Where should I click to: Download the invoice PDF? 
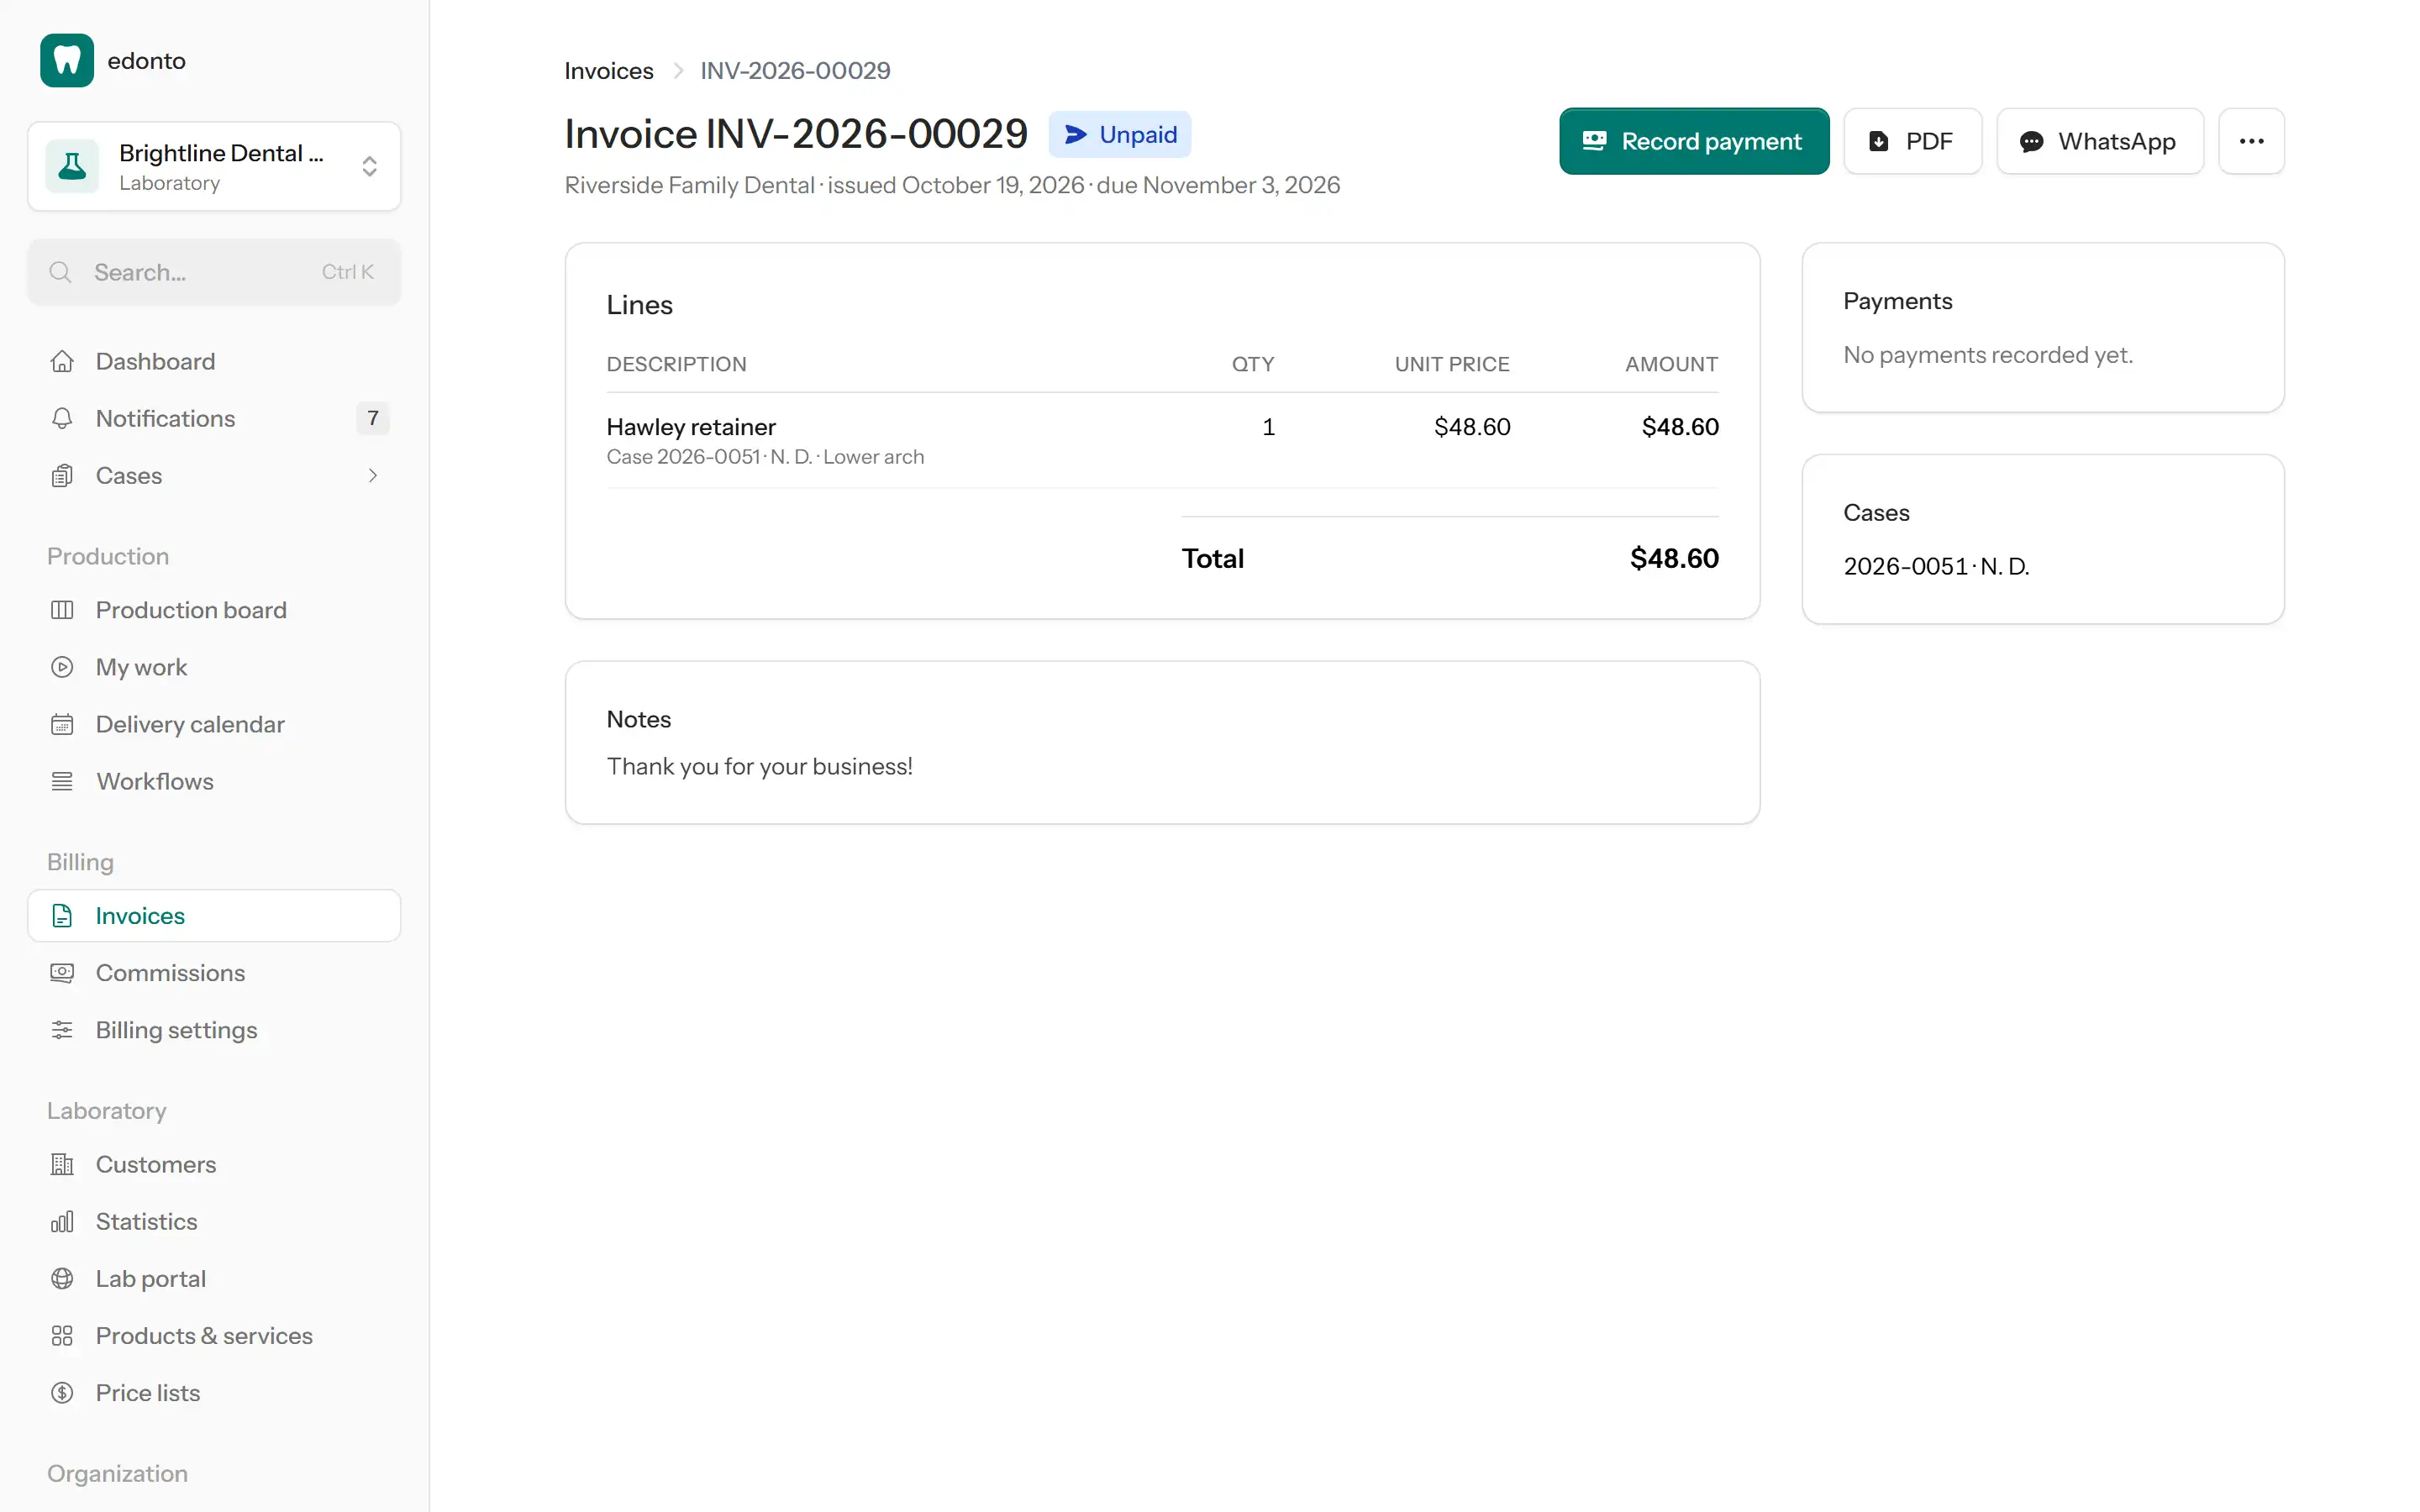click(x=1912, y=141)
